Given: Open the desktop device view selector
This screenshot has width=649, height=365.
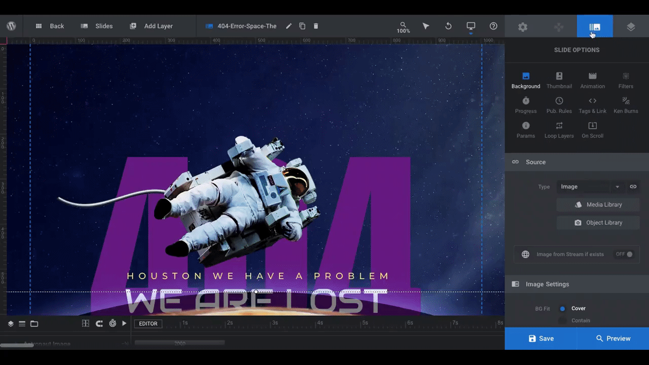Looking at the screenshot, I should (x=471, y=27).
